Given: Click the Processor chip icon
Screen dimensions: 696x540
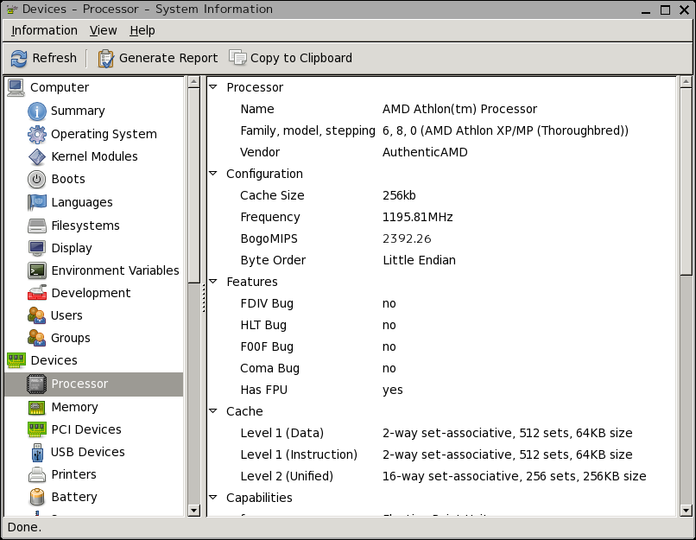Looking at the screenshot, I should point(36,384).
